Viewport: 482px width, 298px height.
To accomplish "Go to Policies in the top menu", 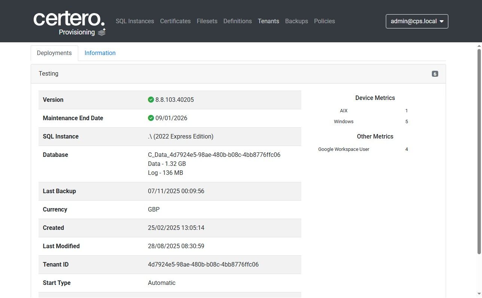I will pos(324,21).
